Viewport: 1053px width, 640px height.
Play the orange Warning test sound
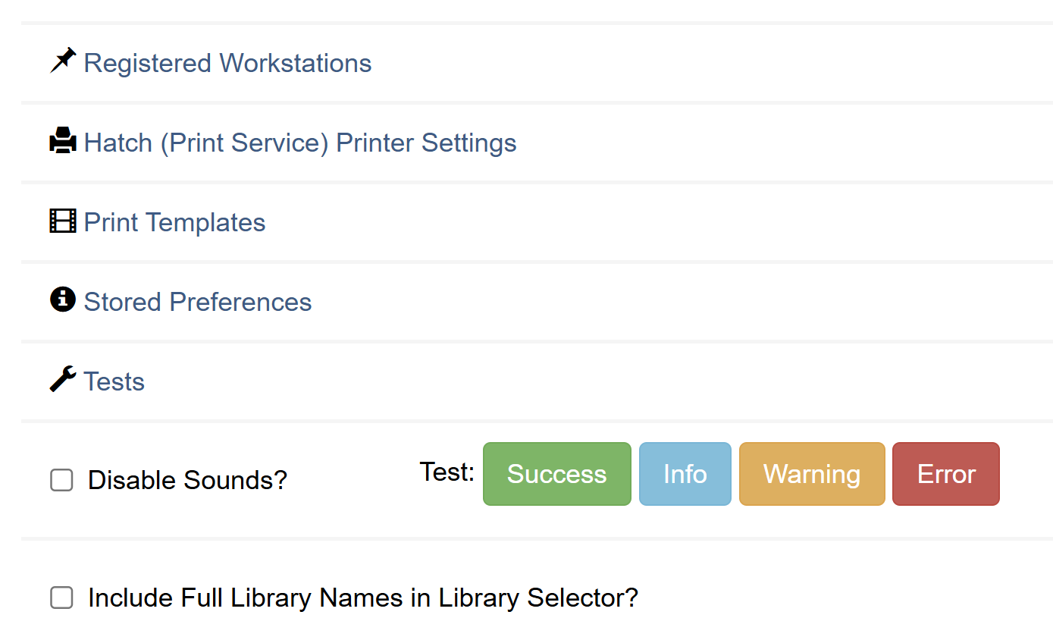tap(811, 474)
